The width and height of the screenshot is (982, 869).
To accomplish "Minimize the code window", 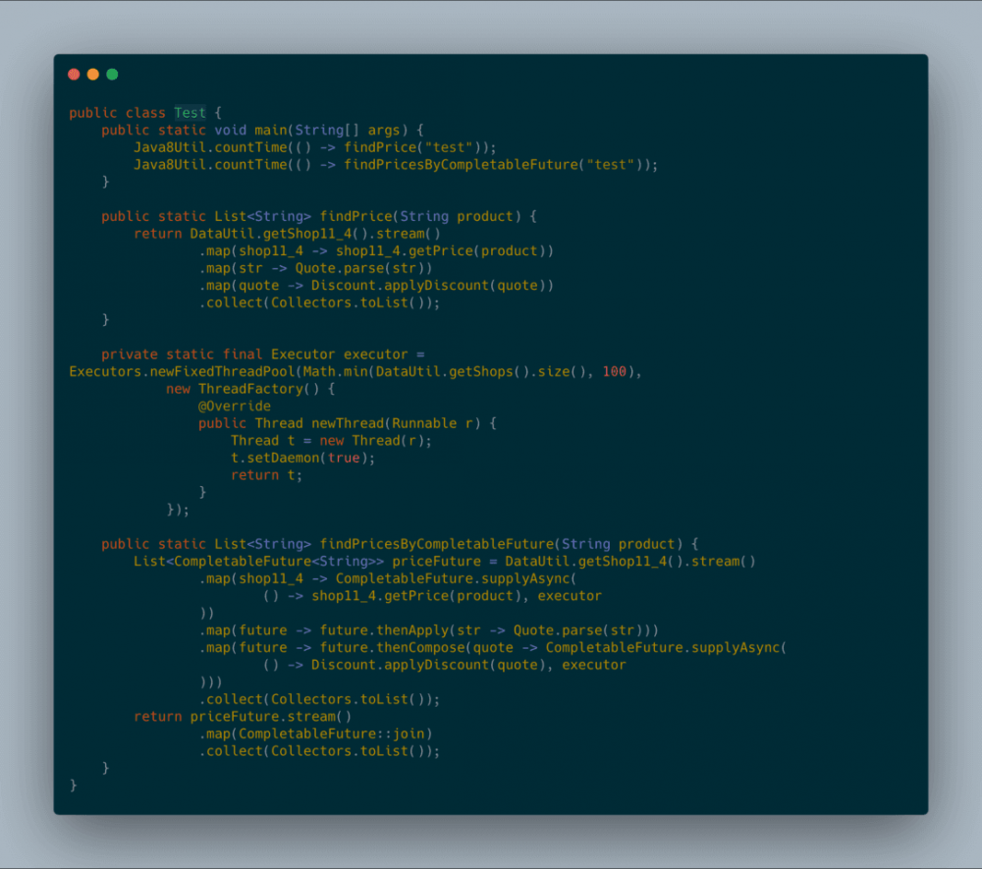I will pos(92,74).
